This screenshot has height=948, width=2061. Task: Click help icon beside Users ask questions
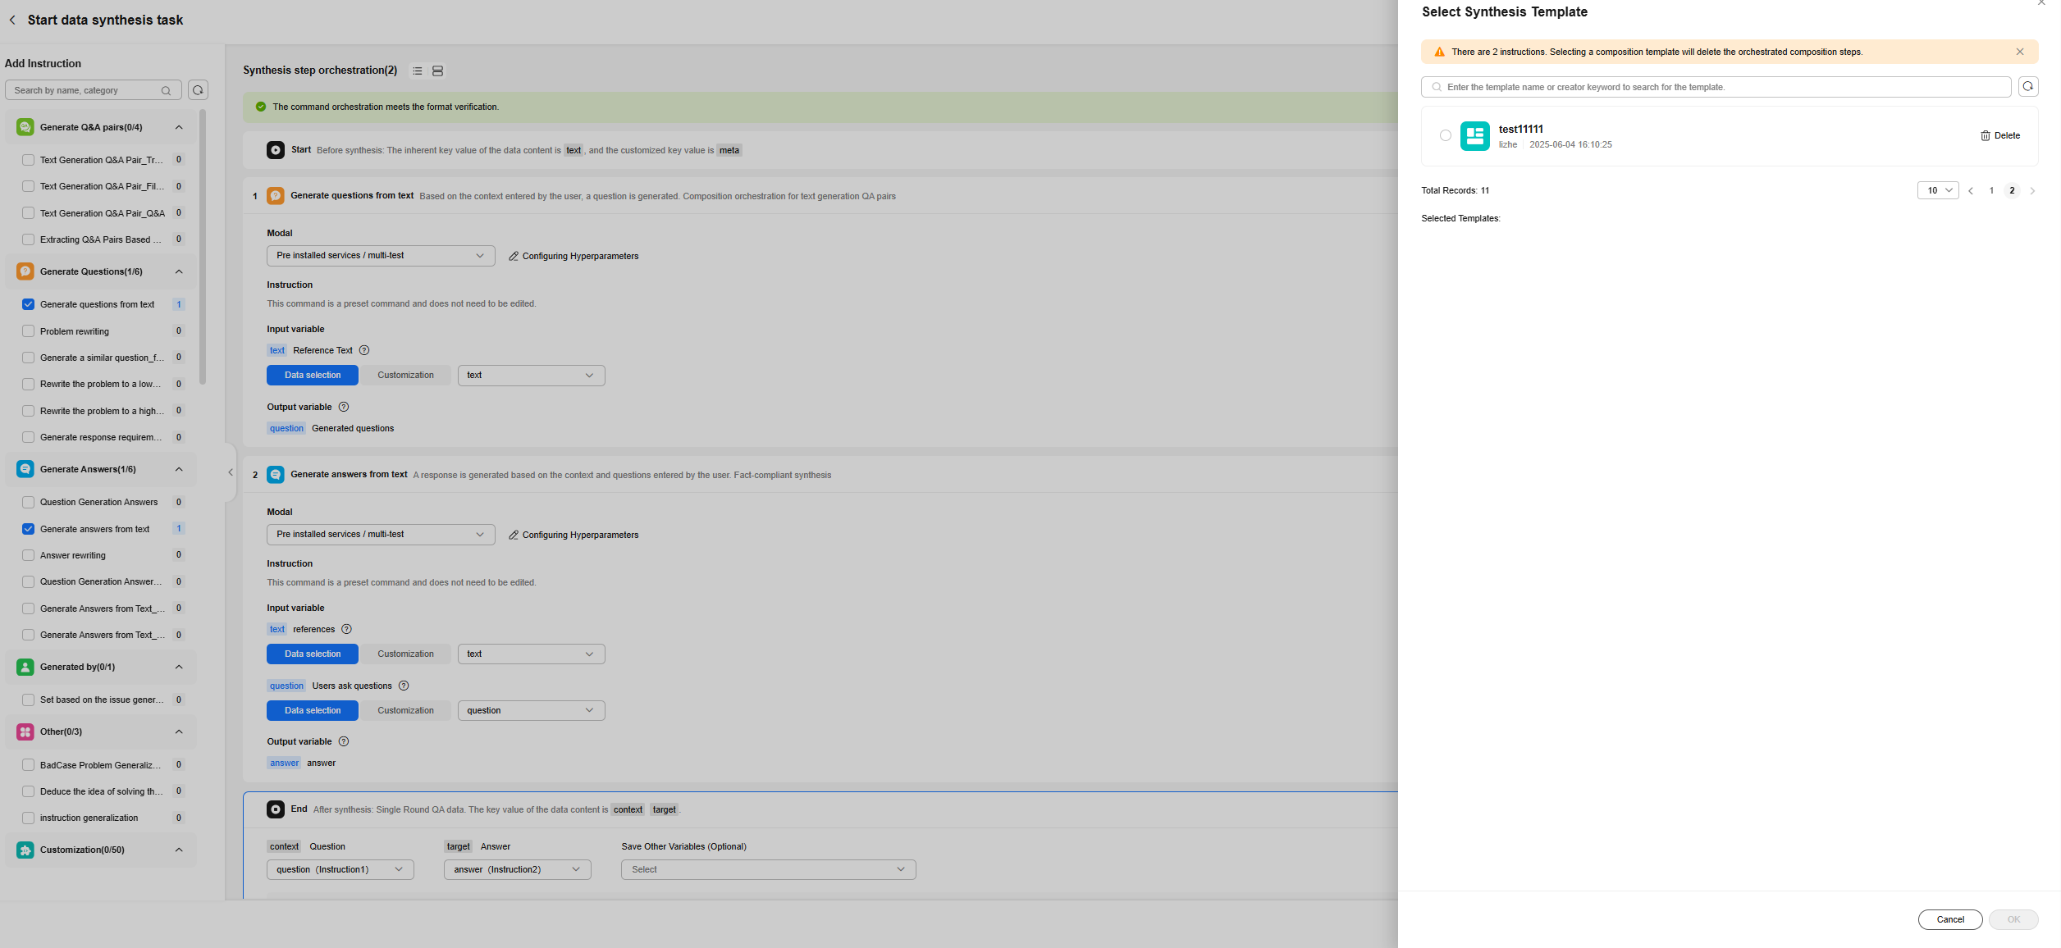404,686
